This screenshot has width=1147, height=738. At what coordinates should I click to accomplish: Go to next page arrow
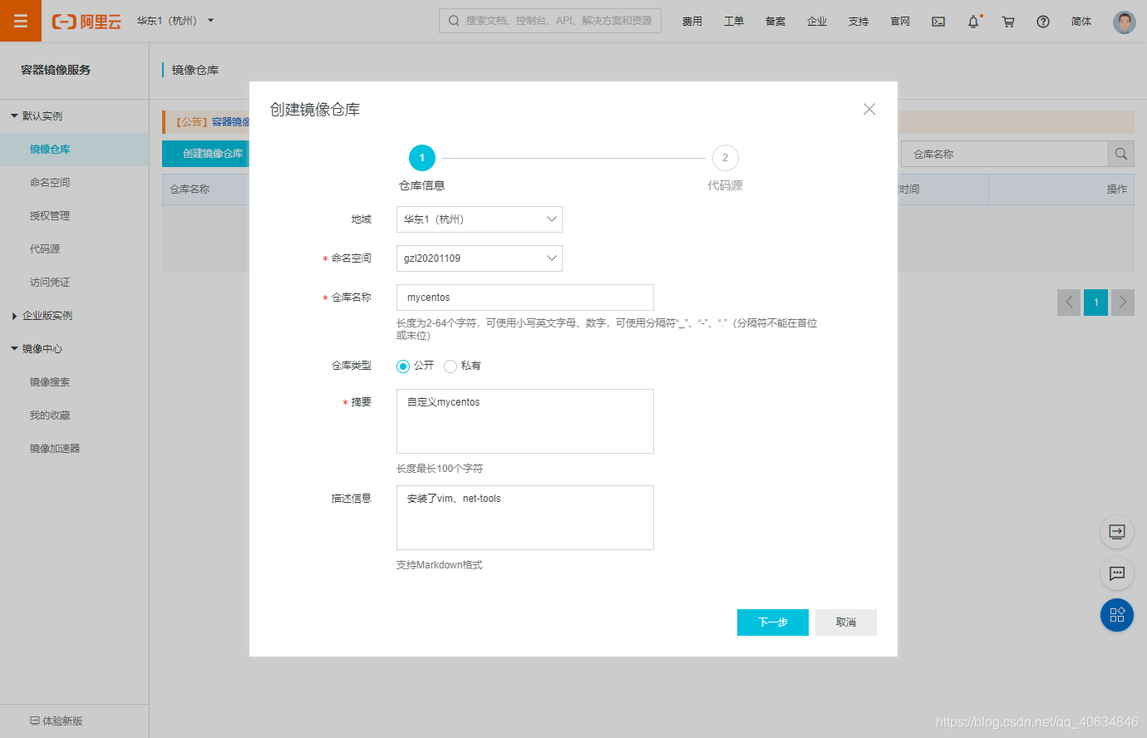click(1123, 303)
